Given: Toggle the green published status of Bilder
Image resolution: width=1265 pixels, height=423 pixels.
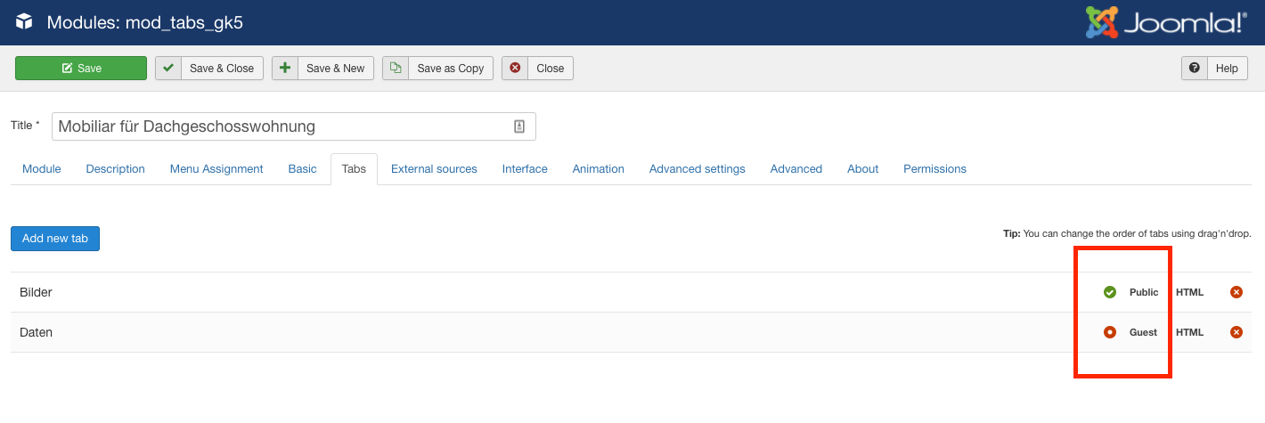Looking at the screenshot, I should coord(1110,292).
